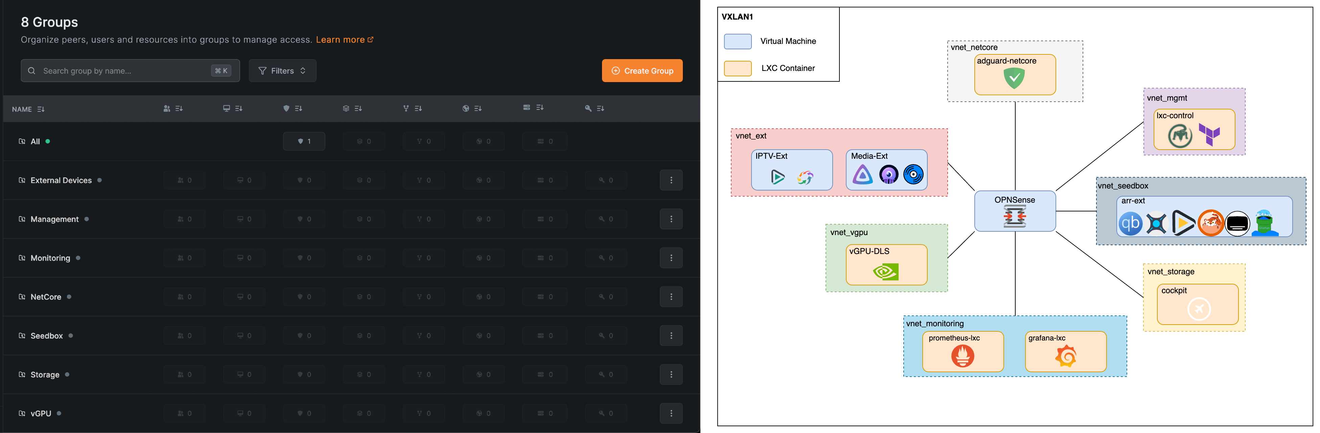Click the OPNSense node in the diagram
The height and width of the screenshot is (433, 1320).
[x=1015, y=211]
